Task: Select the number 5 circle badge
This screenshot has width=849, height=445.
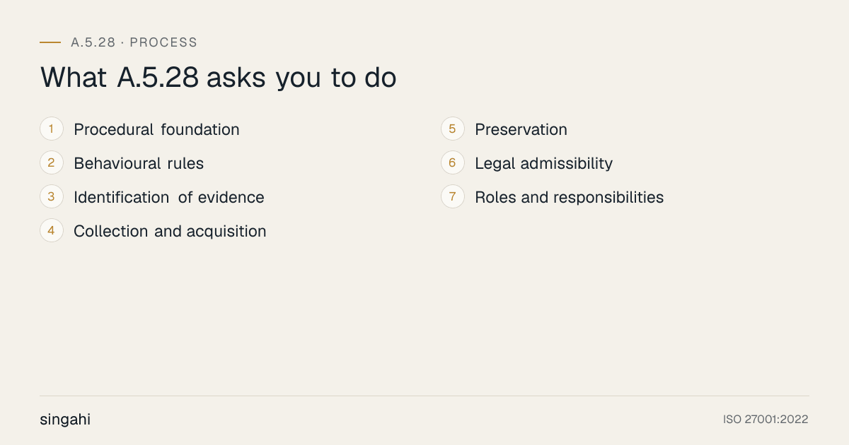Action: 453,129
